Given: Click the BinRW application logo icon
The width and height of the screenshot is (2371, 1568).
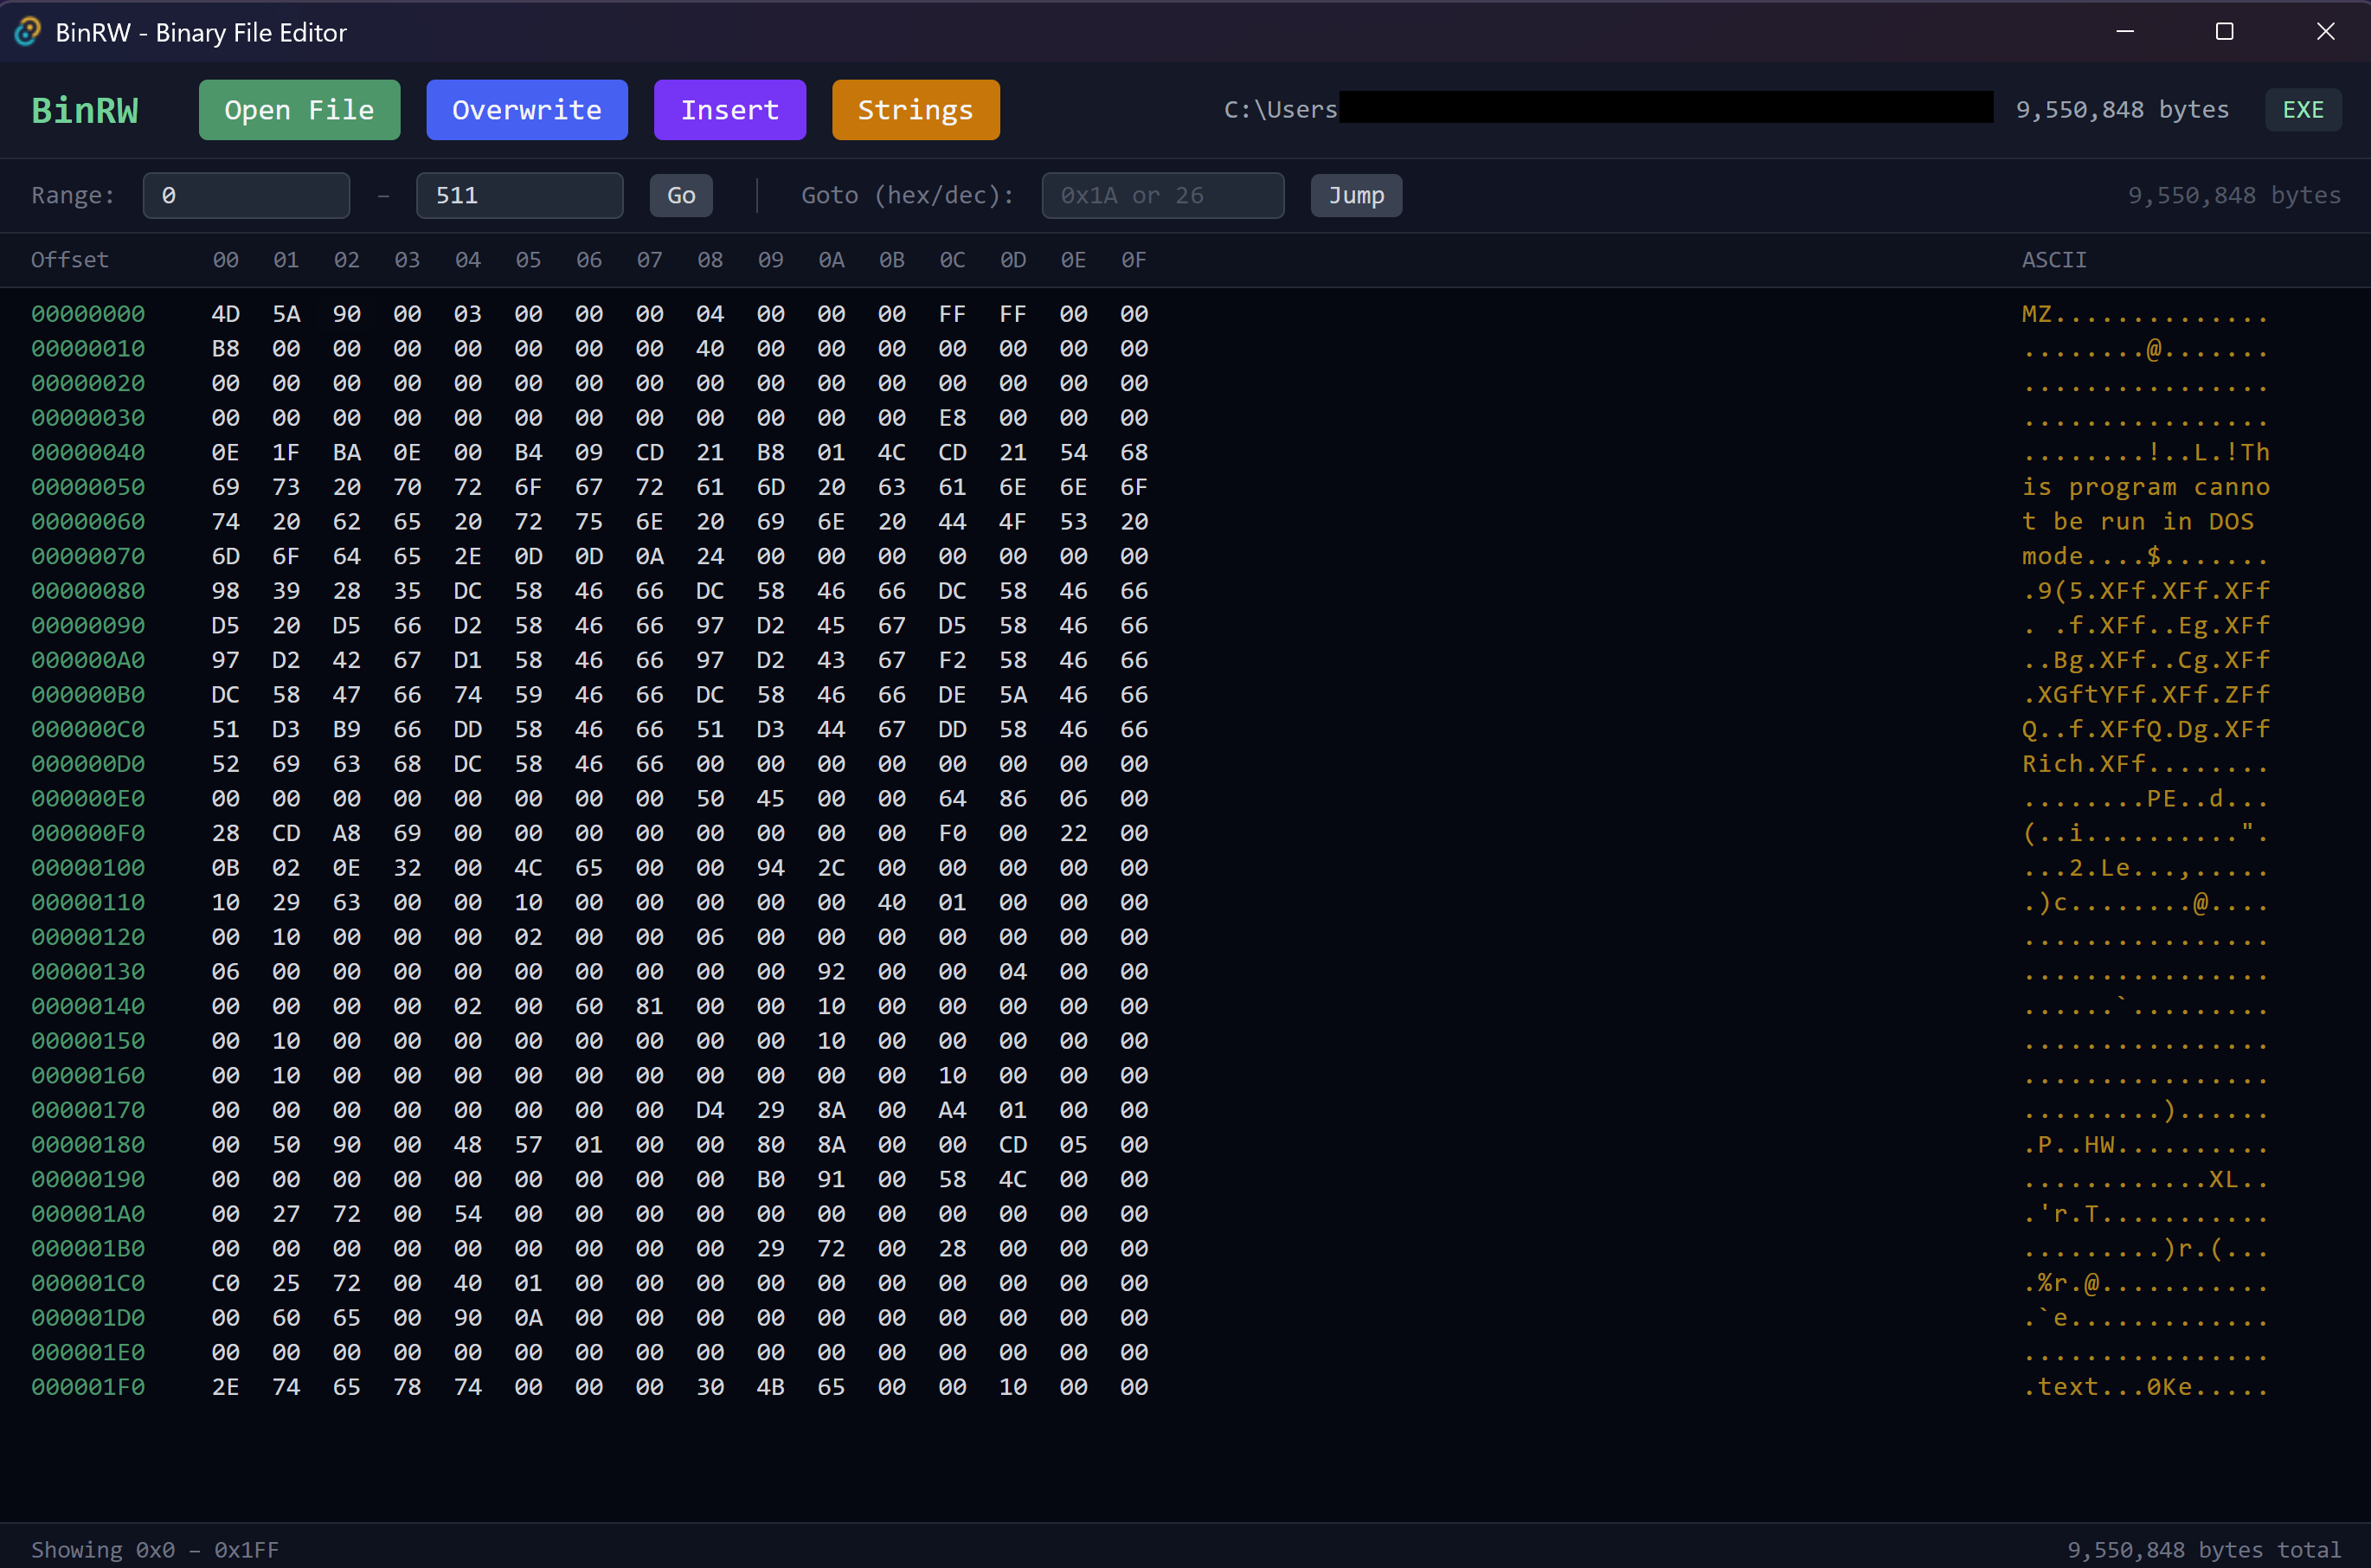Looking at the screenshot, I should [x=27, y=31].
